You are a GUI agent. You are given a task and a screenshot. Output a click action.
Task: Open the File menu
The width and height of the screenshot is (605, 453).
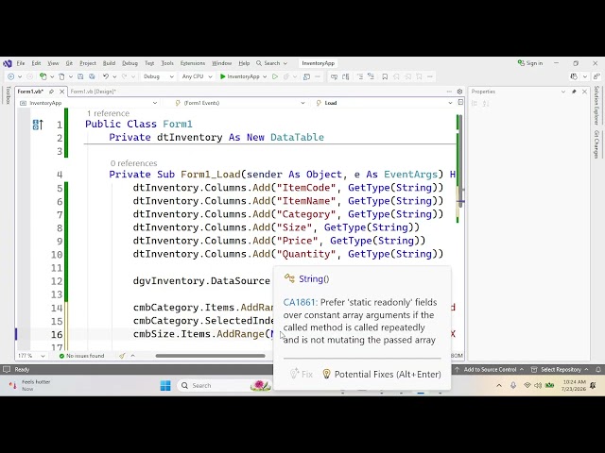coord(21,63)
